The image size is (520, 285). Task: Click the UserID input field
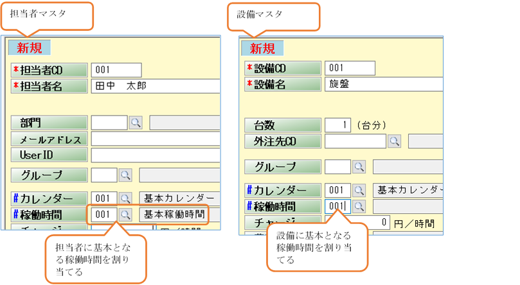tap(156, 155)
